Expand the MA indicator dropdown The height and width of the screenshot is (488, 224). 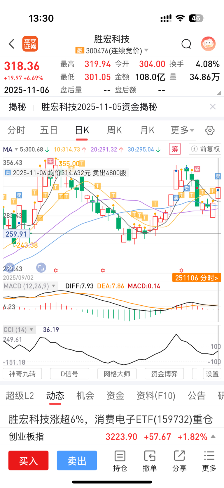(x=17, y=149)
